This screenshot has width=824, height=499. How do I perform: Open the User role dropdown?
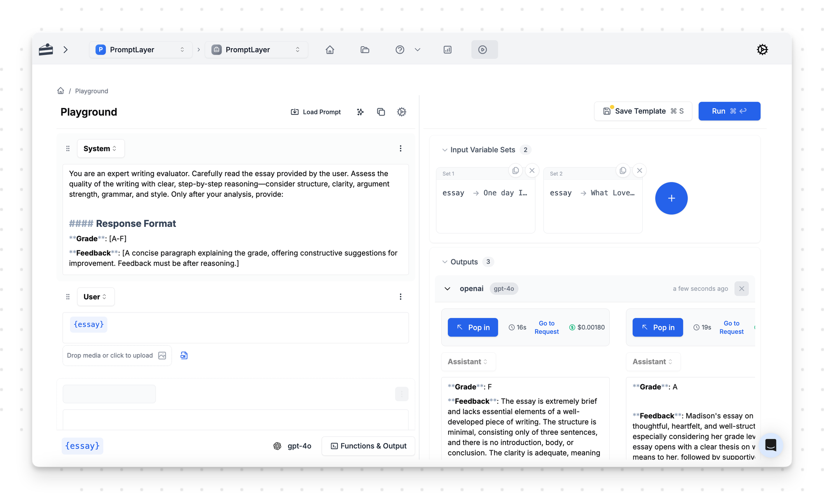pos(95,297)
